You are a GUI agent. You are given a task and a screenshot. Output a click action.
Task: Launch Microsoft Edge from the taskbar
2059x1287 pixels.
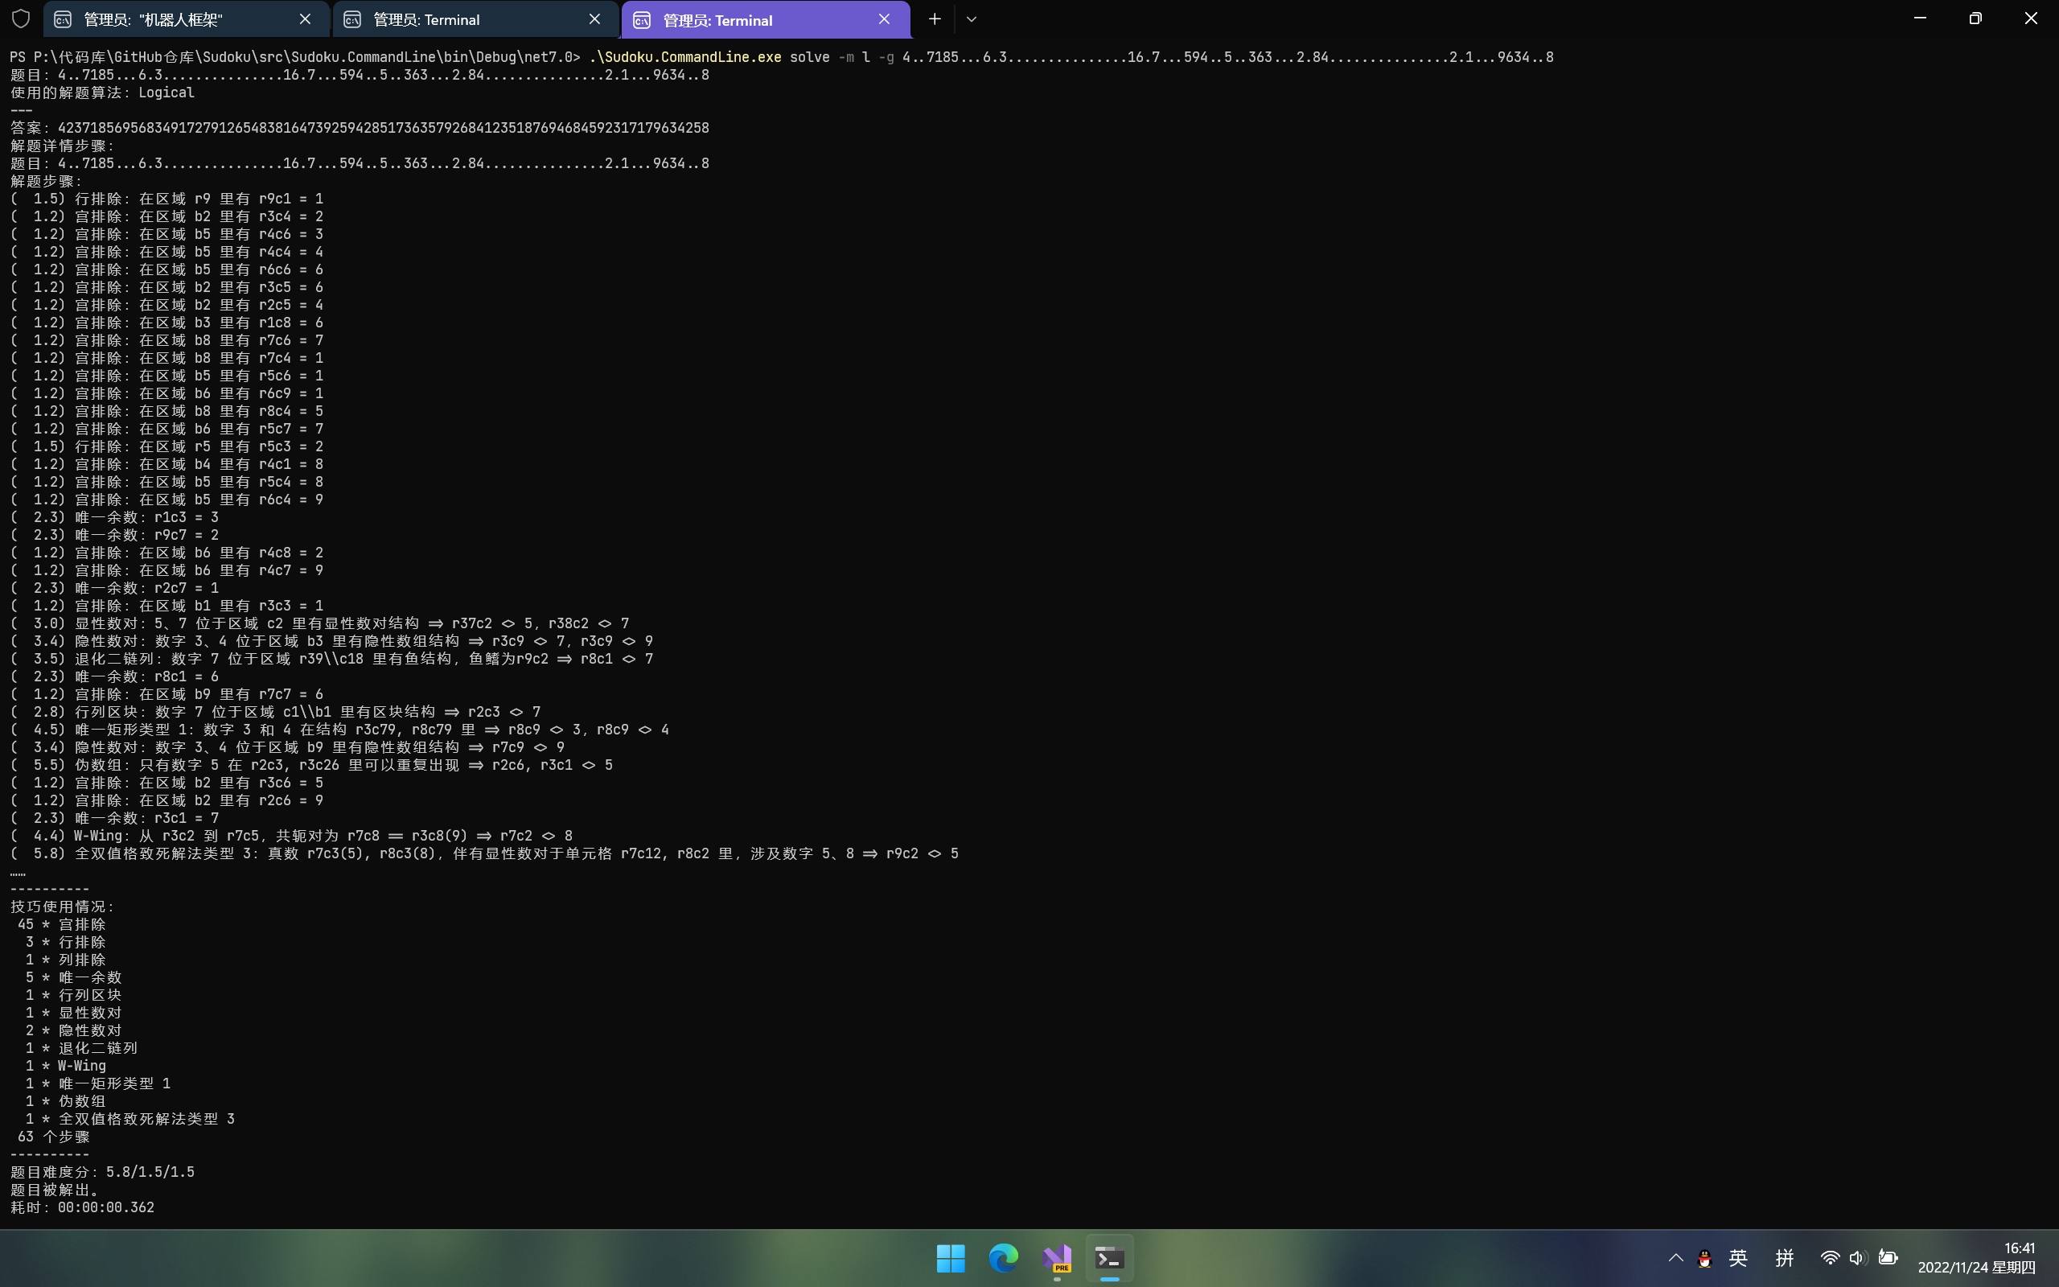coord(1004,1258)
